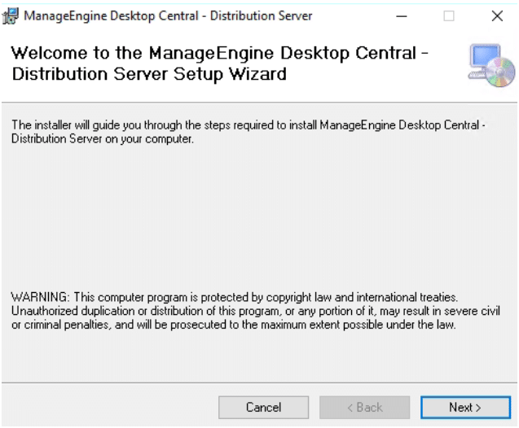The width and height of the screenshot is (519, 428).
Task: Cancel the Distribution Server installation
Action: (x=263, y=407)
